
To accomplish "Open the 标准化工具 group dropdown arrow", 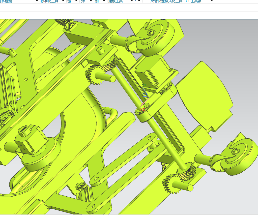I will pyautogui.click(x=63, y=1).
